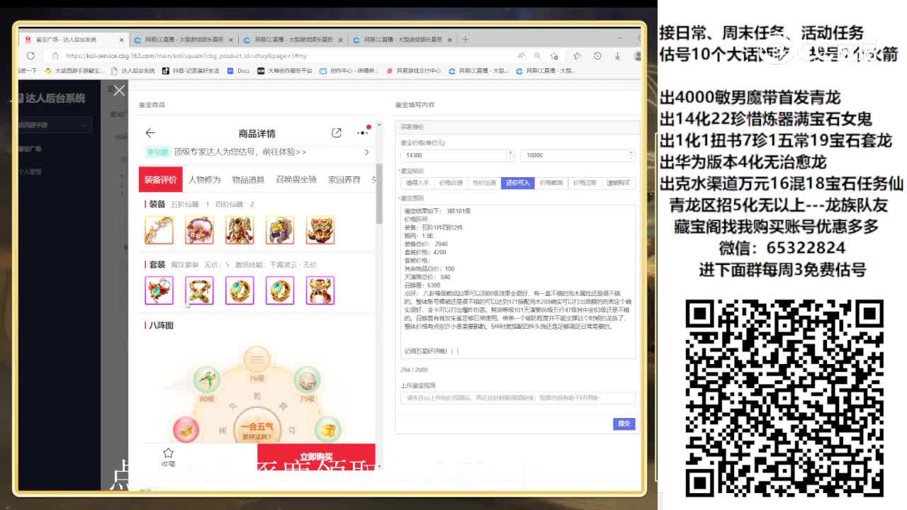Adjust the 18000 price stepper arrows

coord(631,155)
